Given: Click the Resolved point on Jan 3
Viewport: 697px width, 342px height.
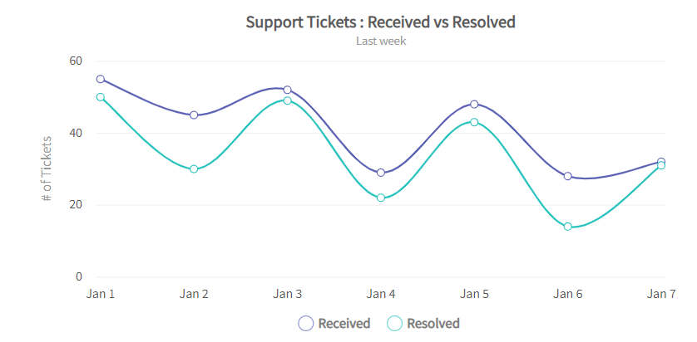Looking at the screenshot, I should coord(288,100).
